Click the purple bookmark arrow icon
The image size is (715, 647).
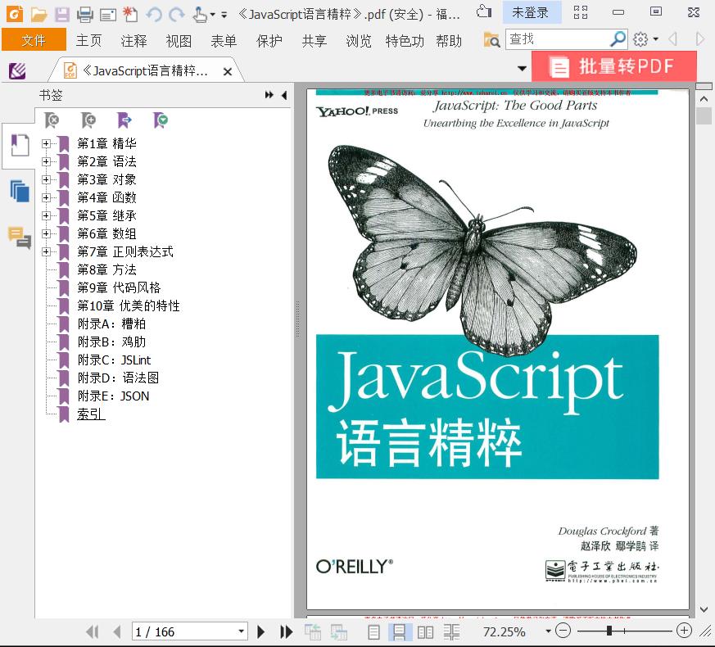click(124, 120)
